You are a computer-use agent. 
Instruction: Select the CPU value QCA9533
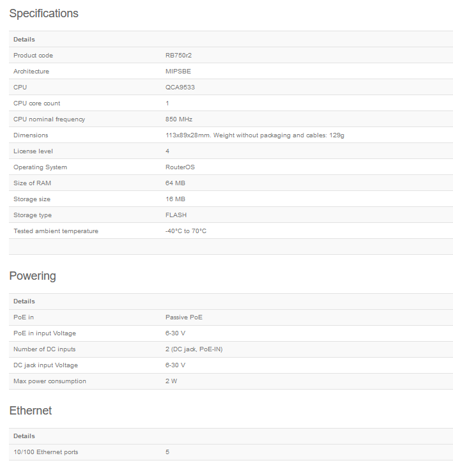180,88
